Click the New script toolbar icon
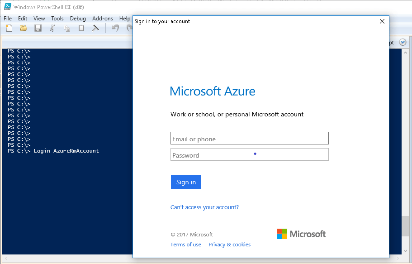Screen dimensions: 412x264 (9, 28)
